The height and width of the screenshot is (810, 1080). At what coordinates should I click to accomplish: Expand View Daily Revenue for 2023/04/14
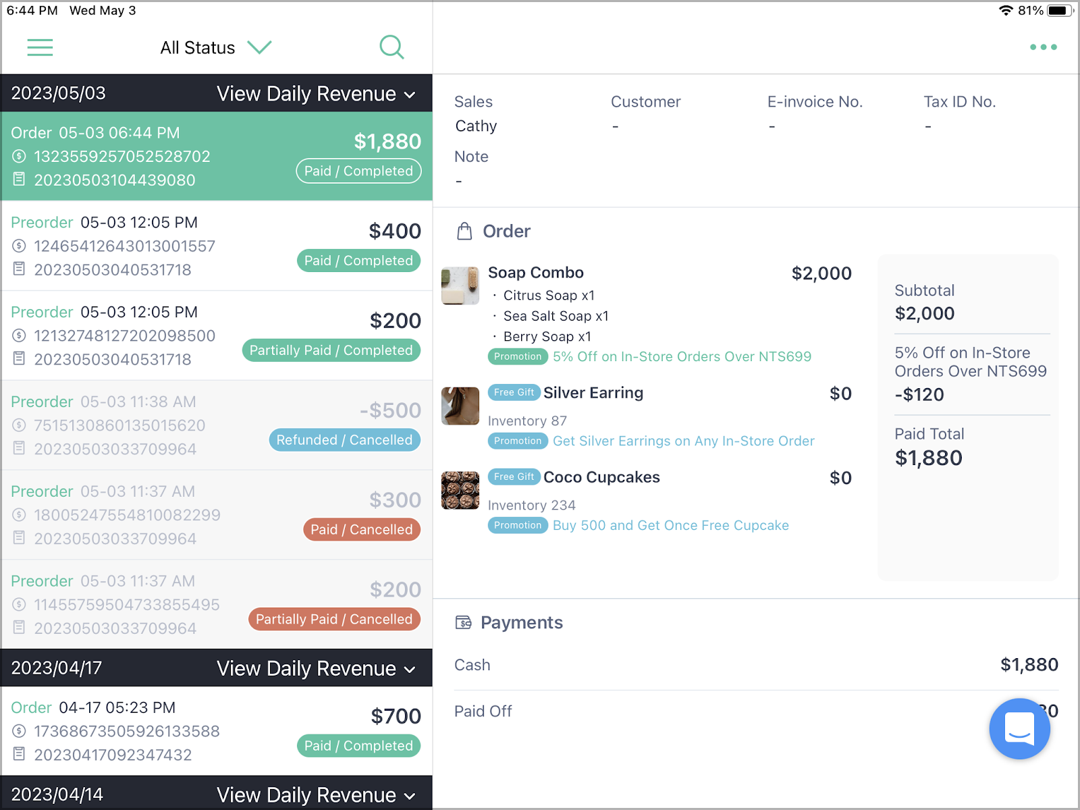point(316,794)
